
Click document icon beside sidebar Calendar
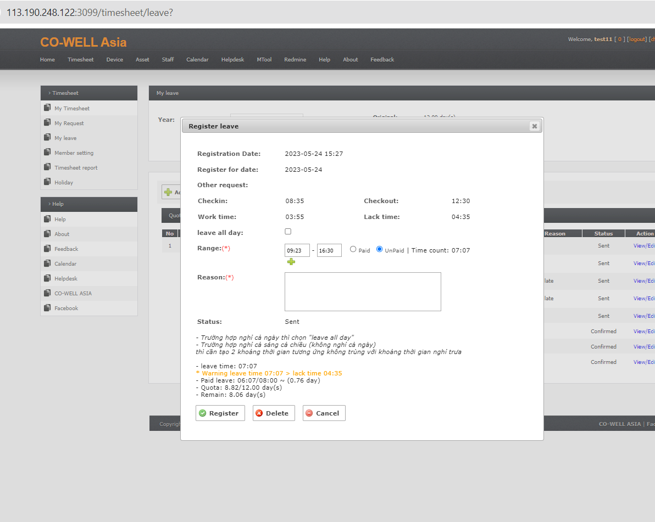pyautogui.click(x=47, y=263)
